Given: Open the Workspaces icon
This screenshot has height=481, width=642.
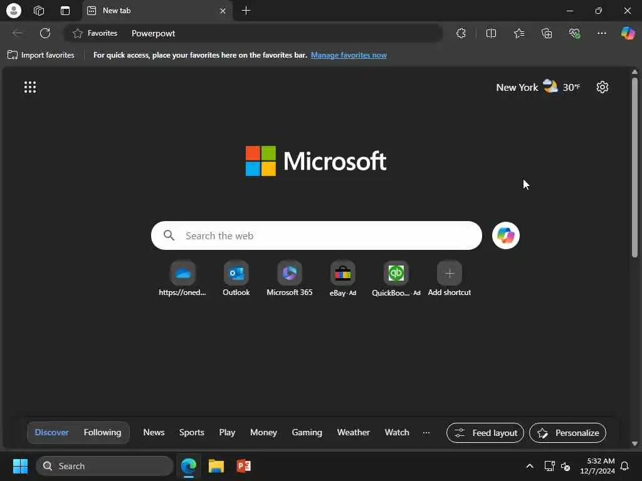Looking at the screenshot, I should 39,11.
